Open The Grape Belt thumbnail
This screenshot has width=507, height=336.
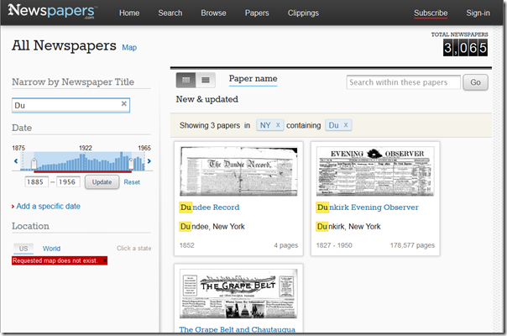(238, 294)
